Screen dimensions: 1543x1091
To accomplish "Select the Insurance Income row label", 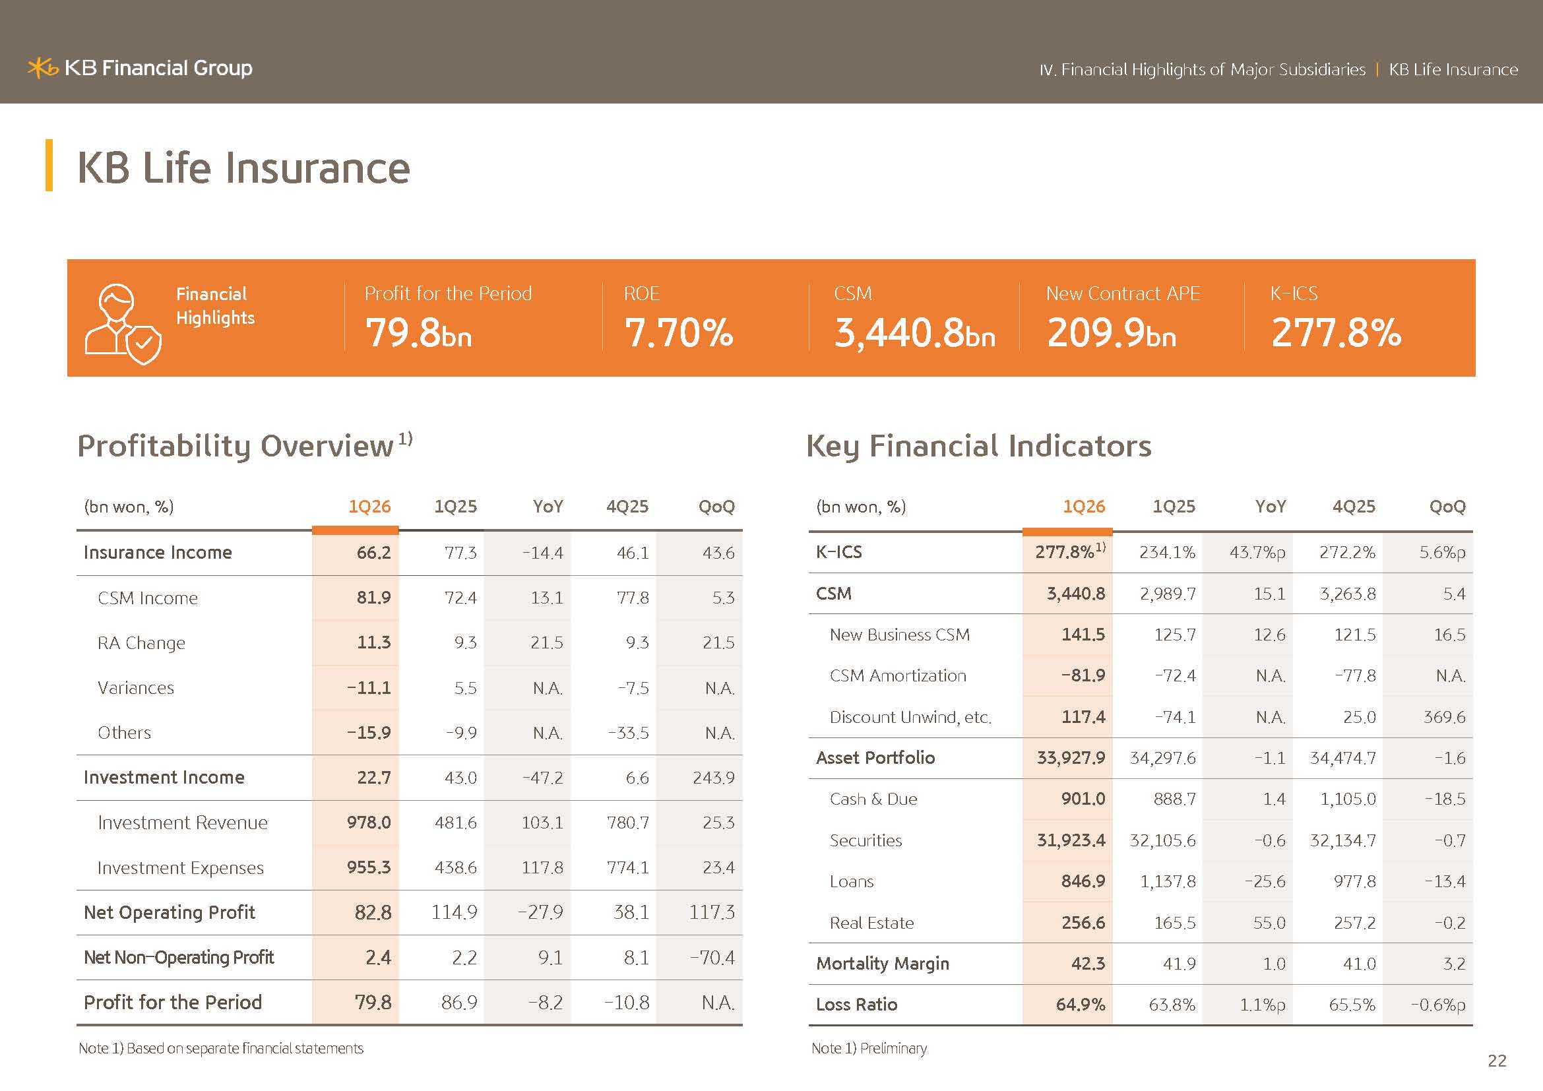I will [157, 552].
